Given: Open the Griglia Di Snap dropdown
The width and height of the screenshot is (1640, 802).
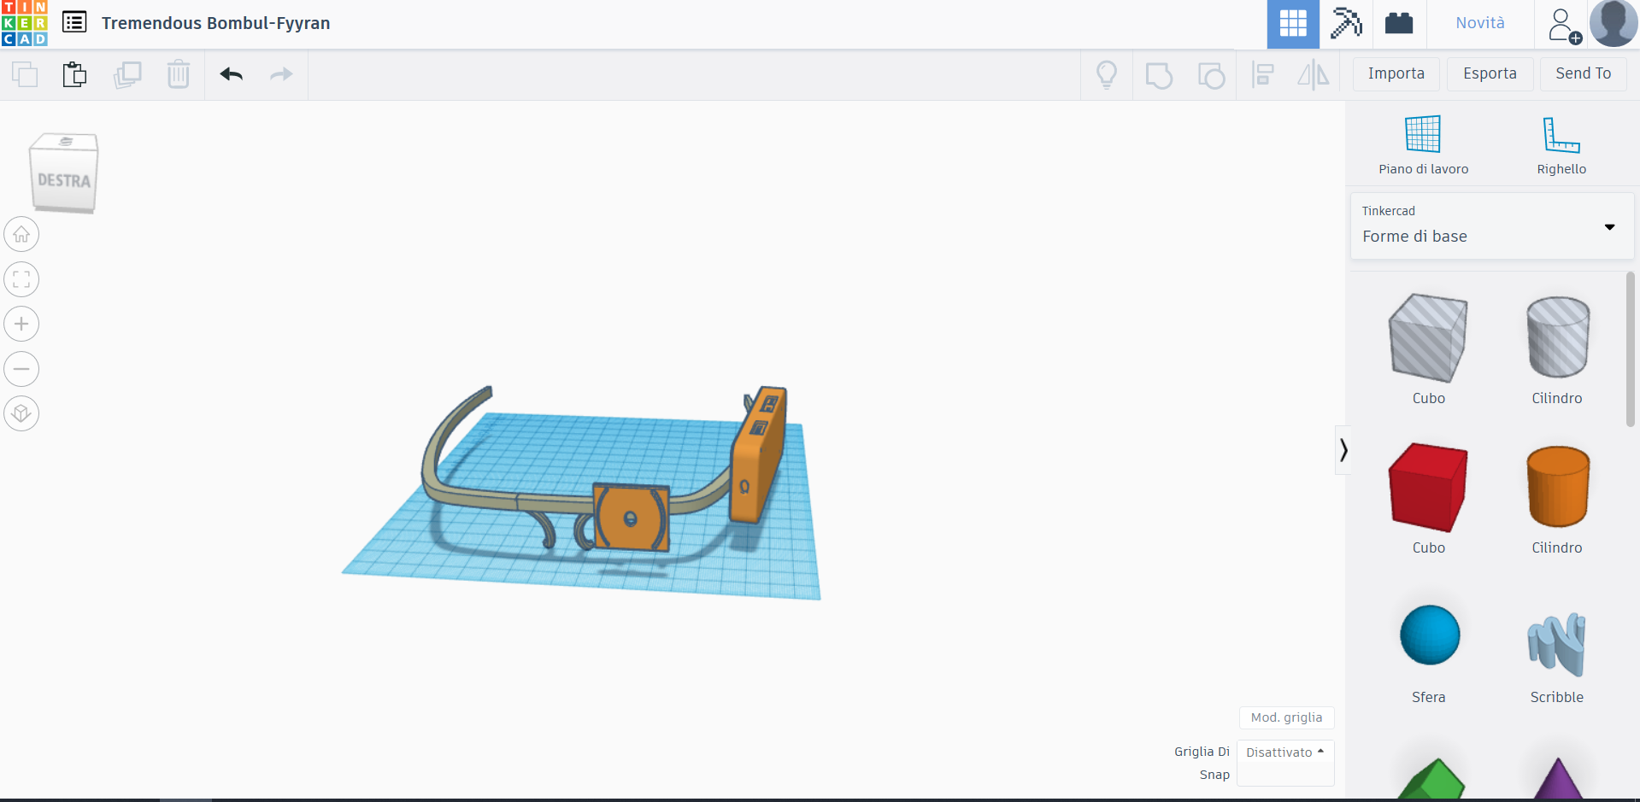Looking at the screenshot, I should coord(1284,762).
